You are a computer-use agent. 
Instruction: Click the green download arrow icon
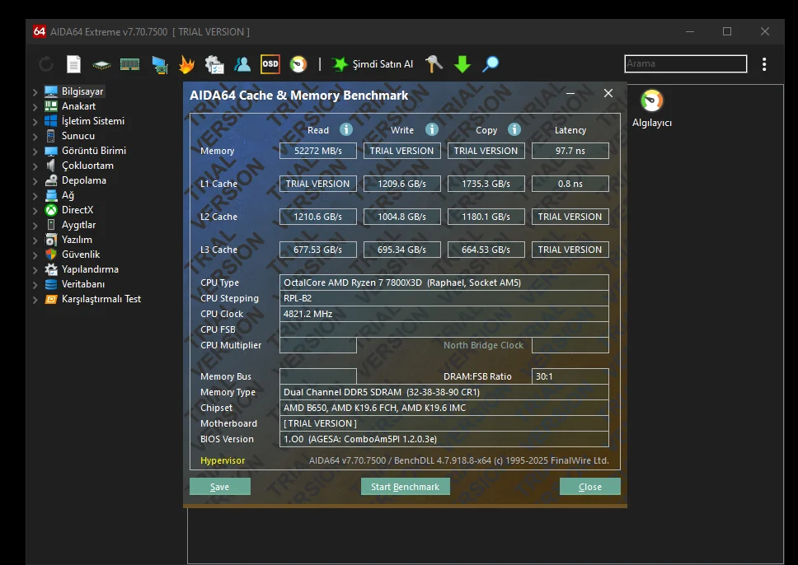(462, 64)
